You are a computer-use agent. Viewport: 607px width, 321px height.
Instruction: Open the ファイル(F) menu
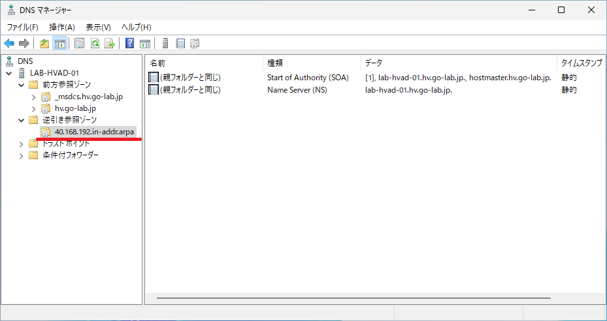[23, 27]
